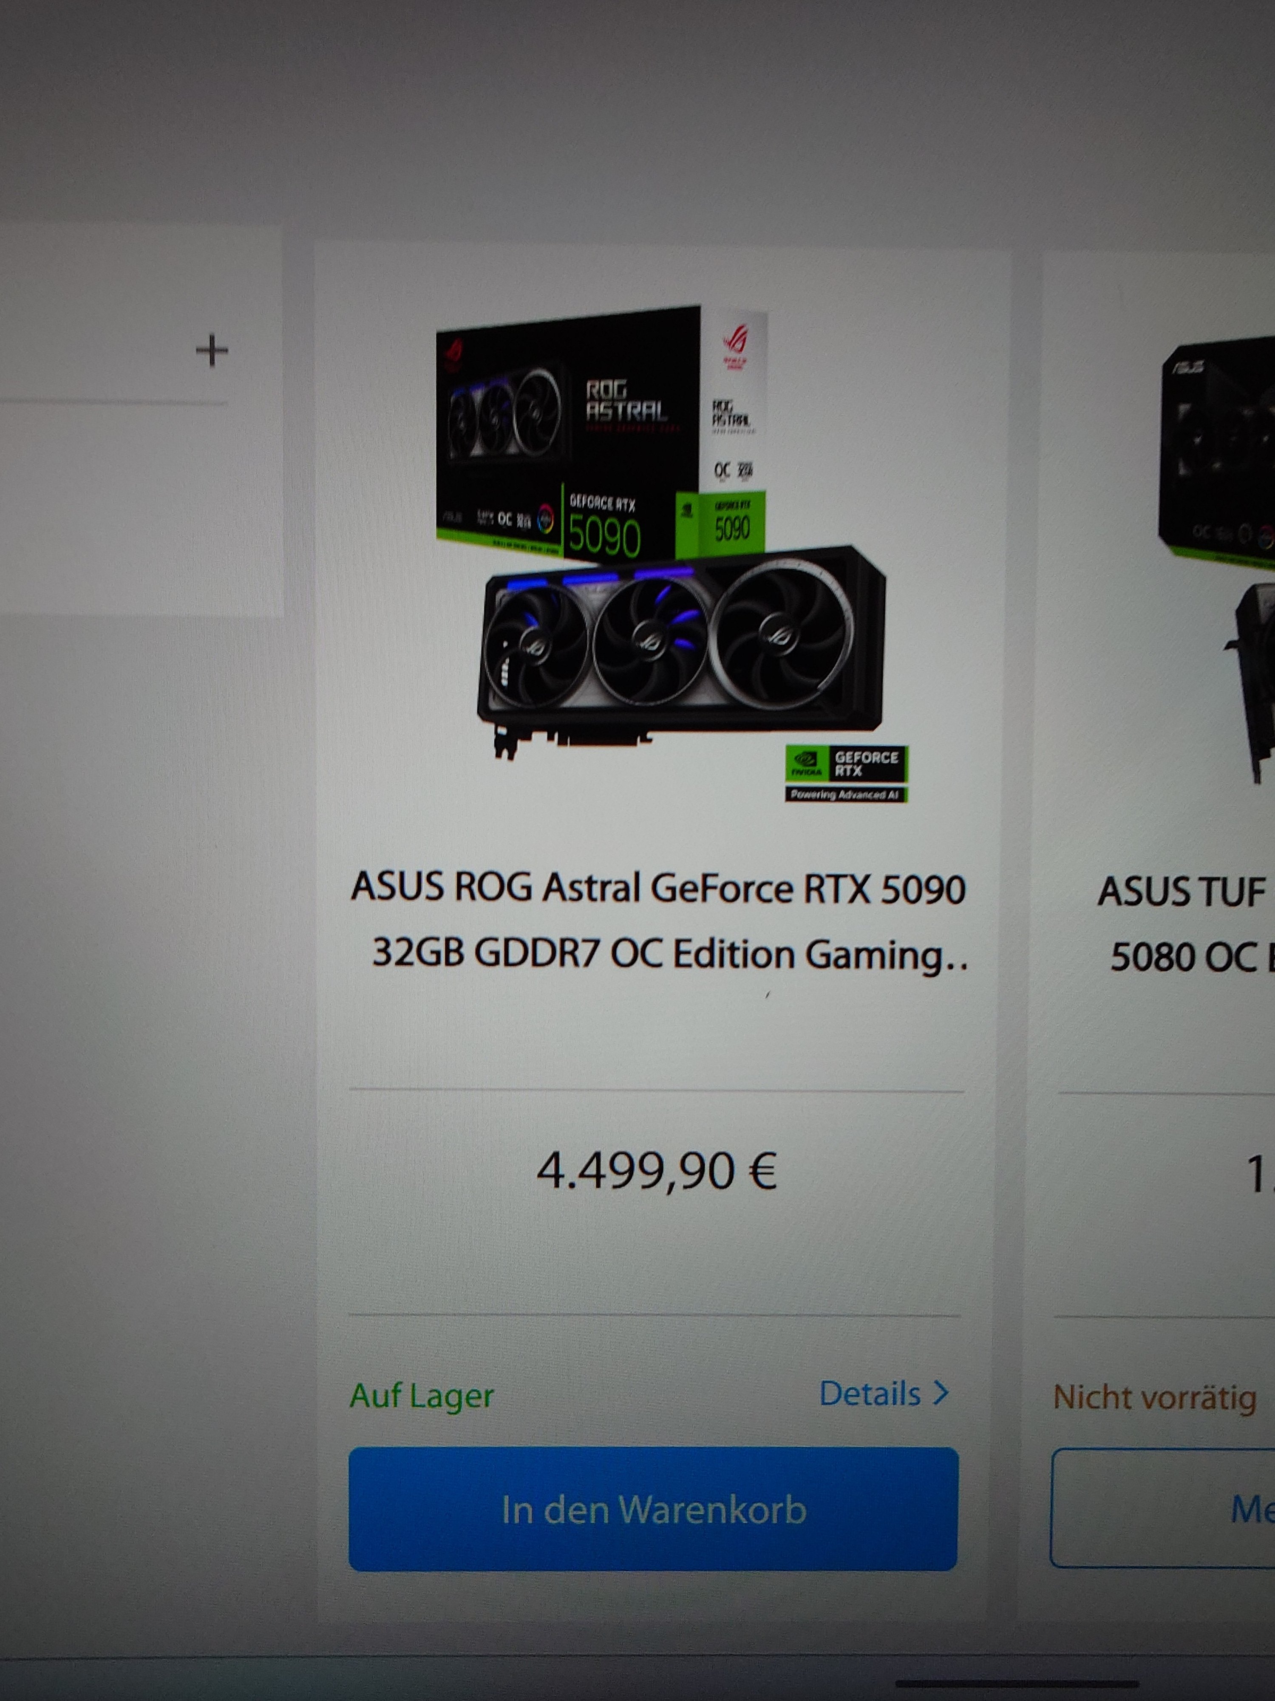
Task: Open the Details link for the RTX 5090
Action: pyautogui.click(x=884, y=1394)
